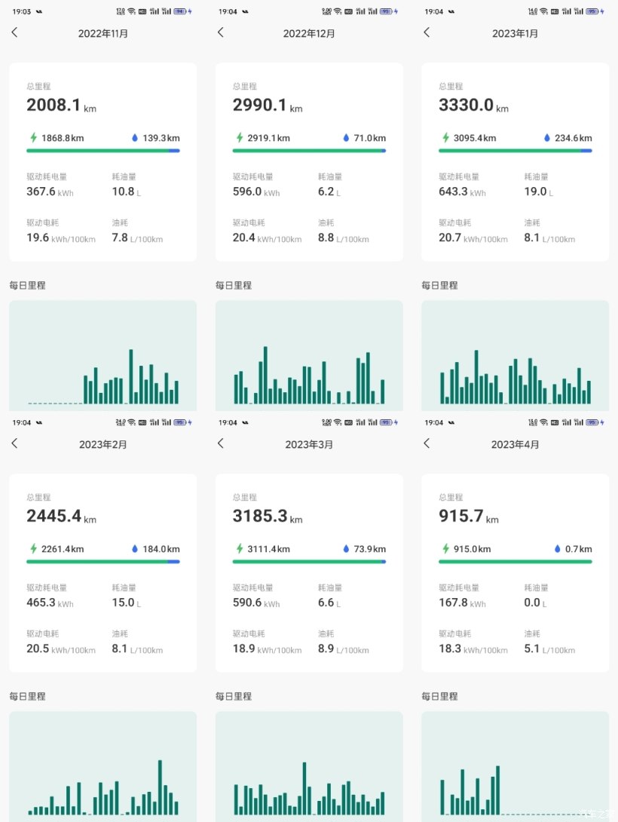
Task: Tap lightning icon beside 2919.1km
Action: tap(240, 137)
